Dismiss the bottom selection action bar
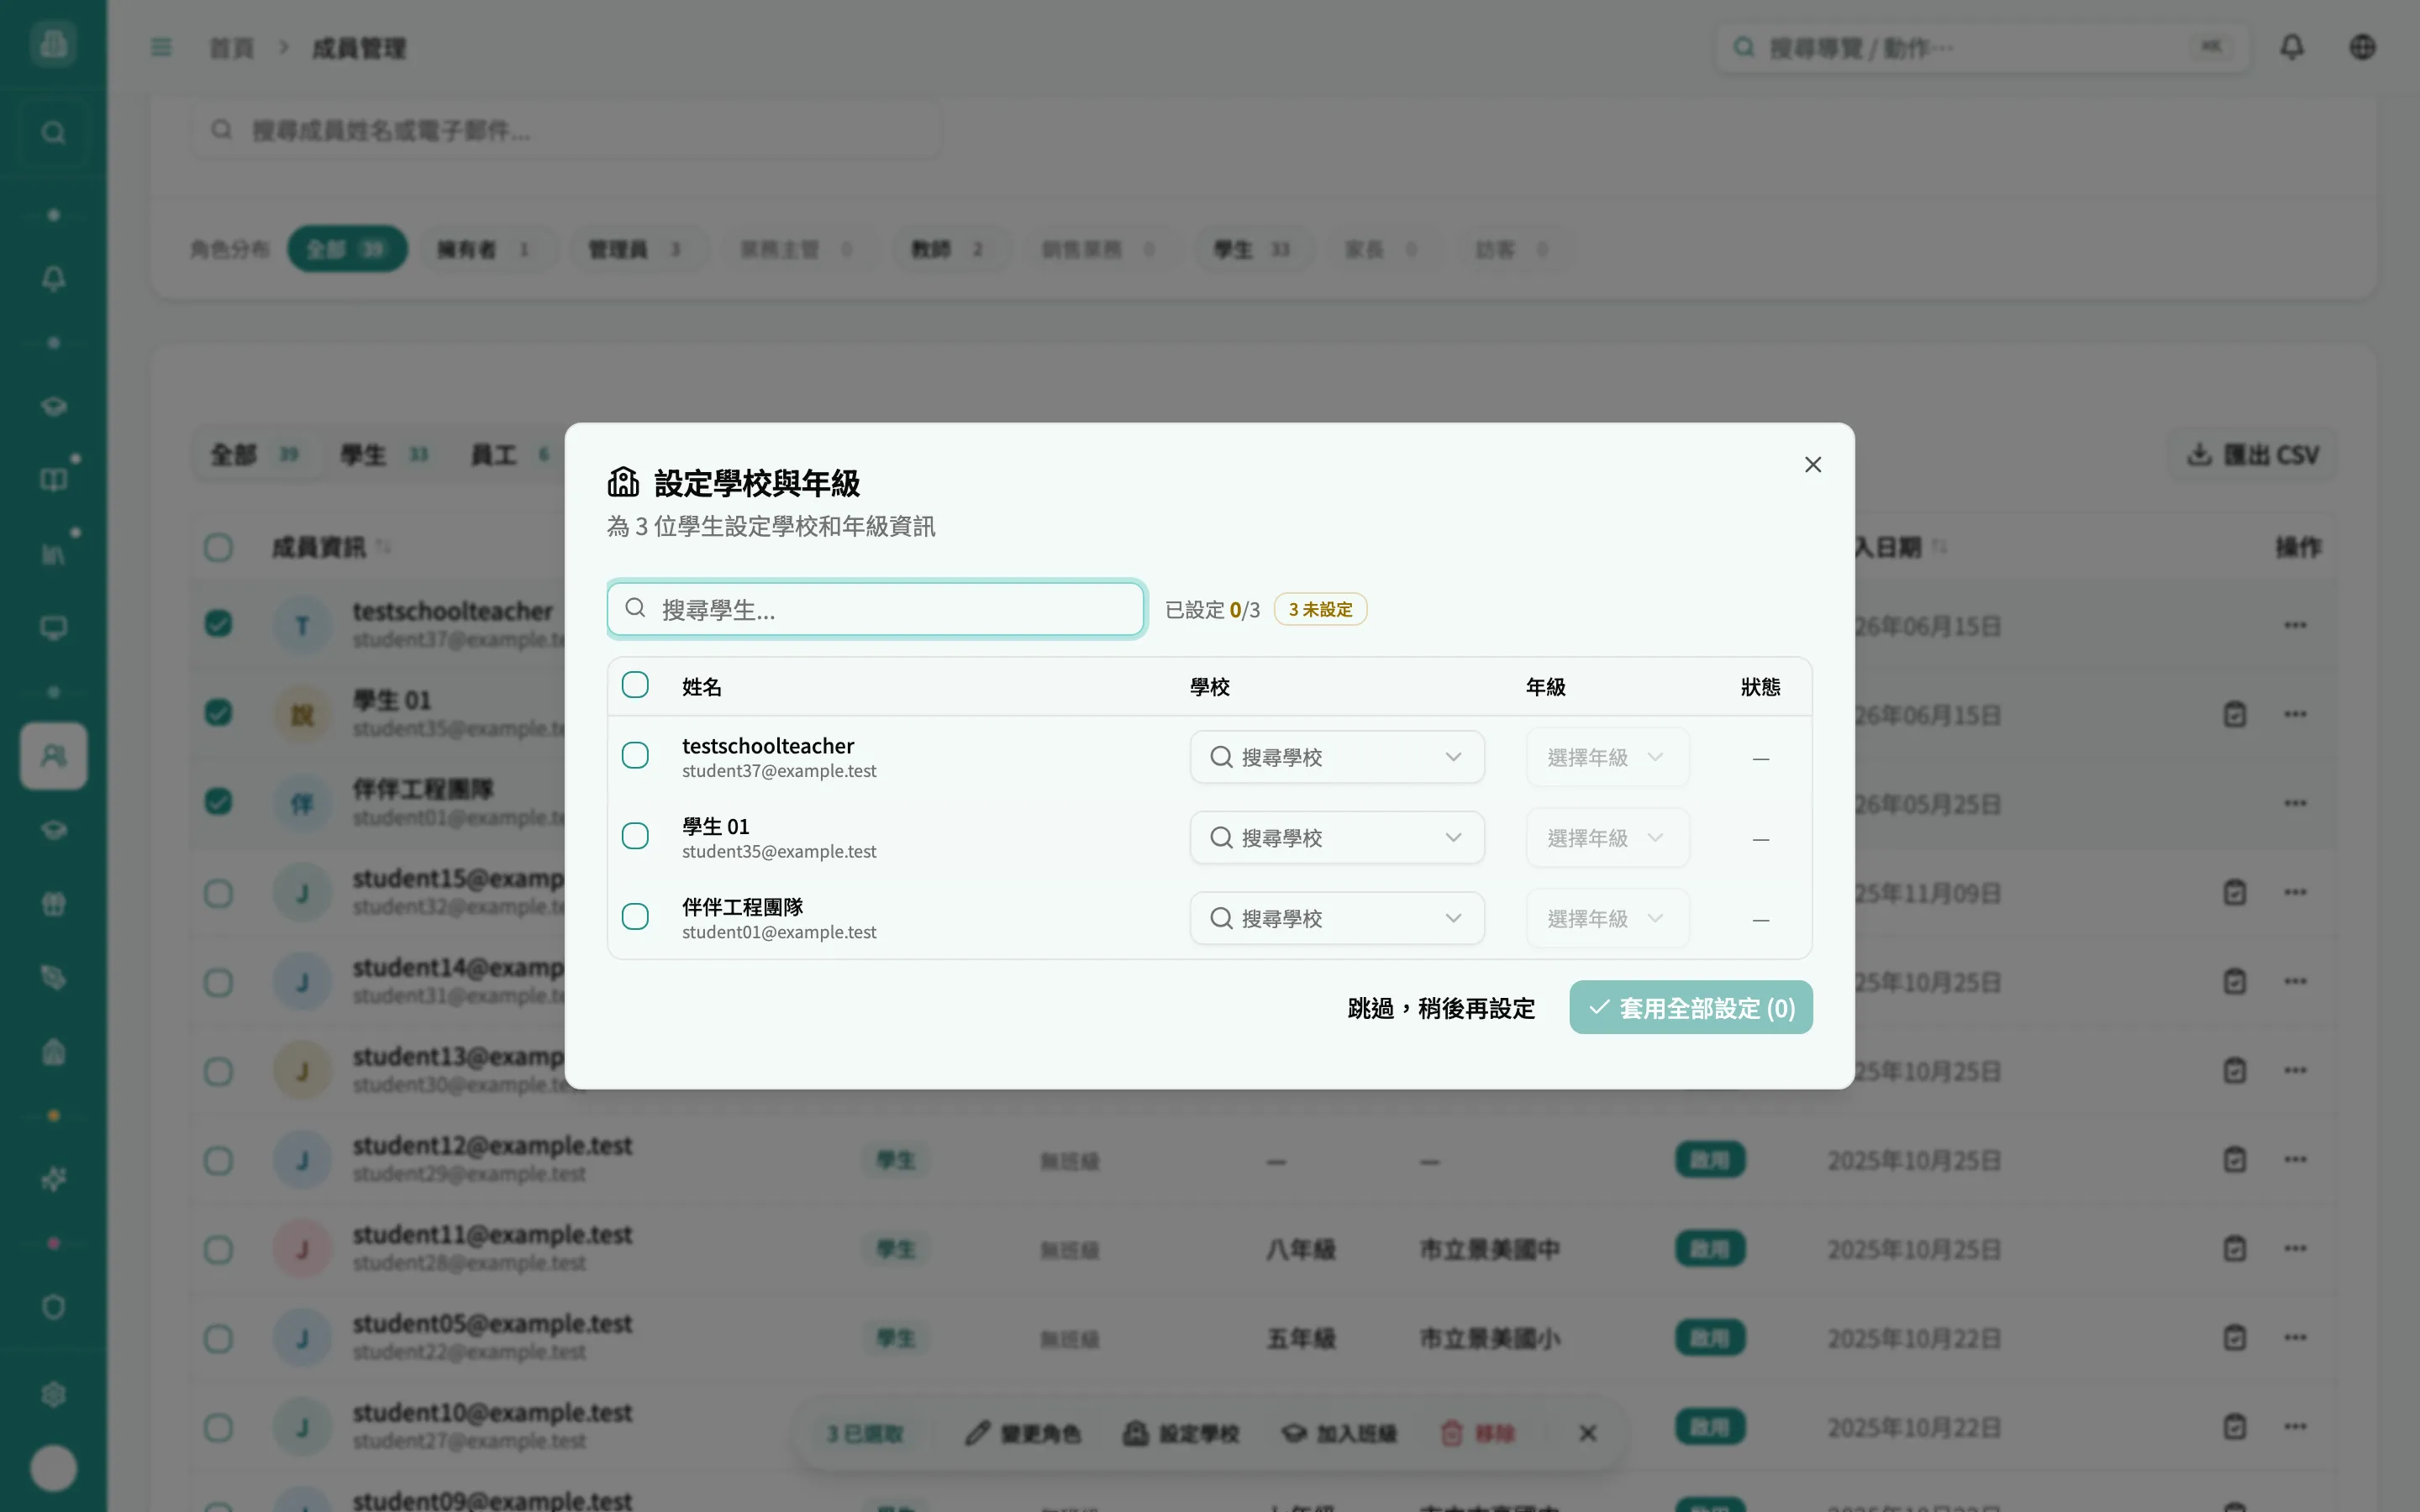The width and height of the screenshot is (2420, 1512). (x=1587, y=1433)
